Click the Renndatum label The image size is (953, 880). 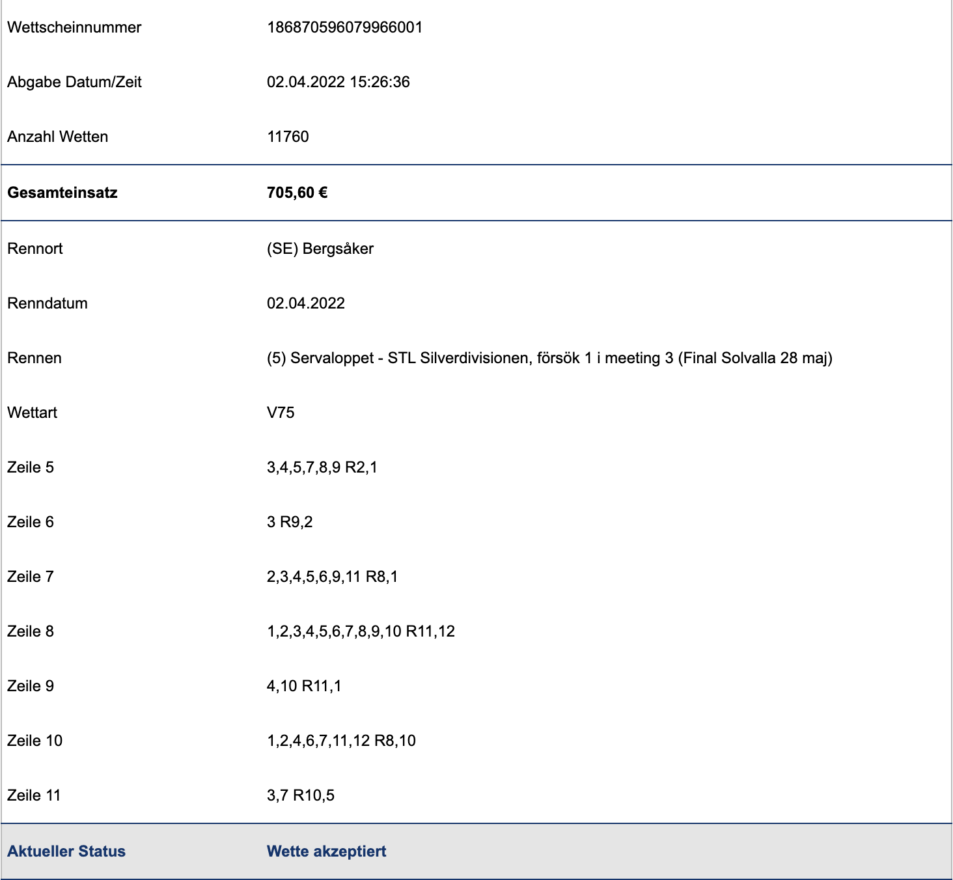tap(48, 303)
